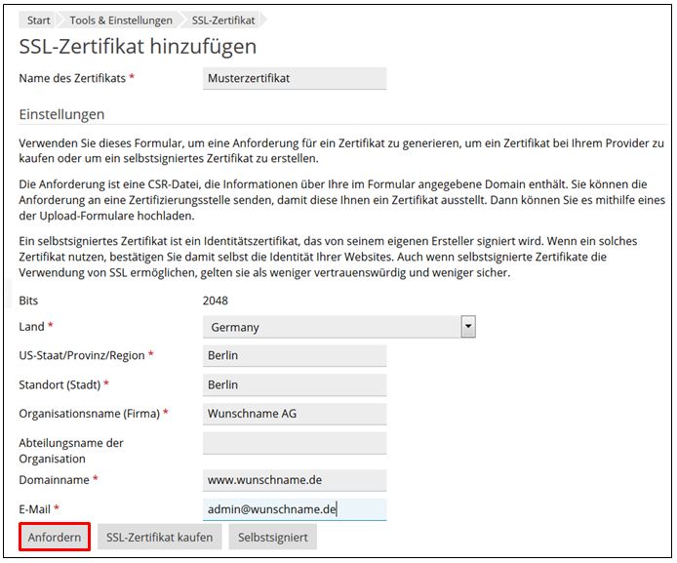Select the Bits value 2048
This screenshot has height=563, width=677.
pos(215,301)
